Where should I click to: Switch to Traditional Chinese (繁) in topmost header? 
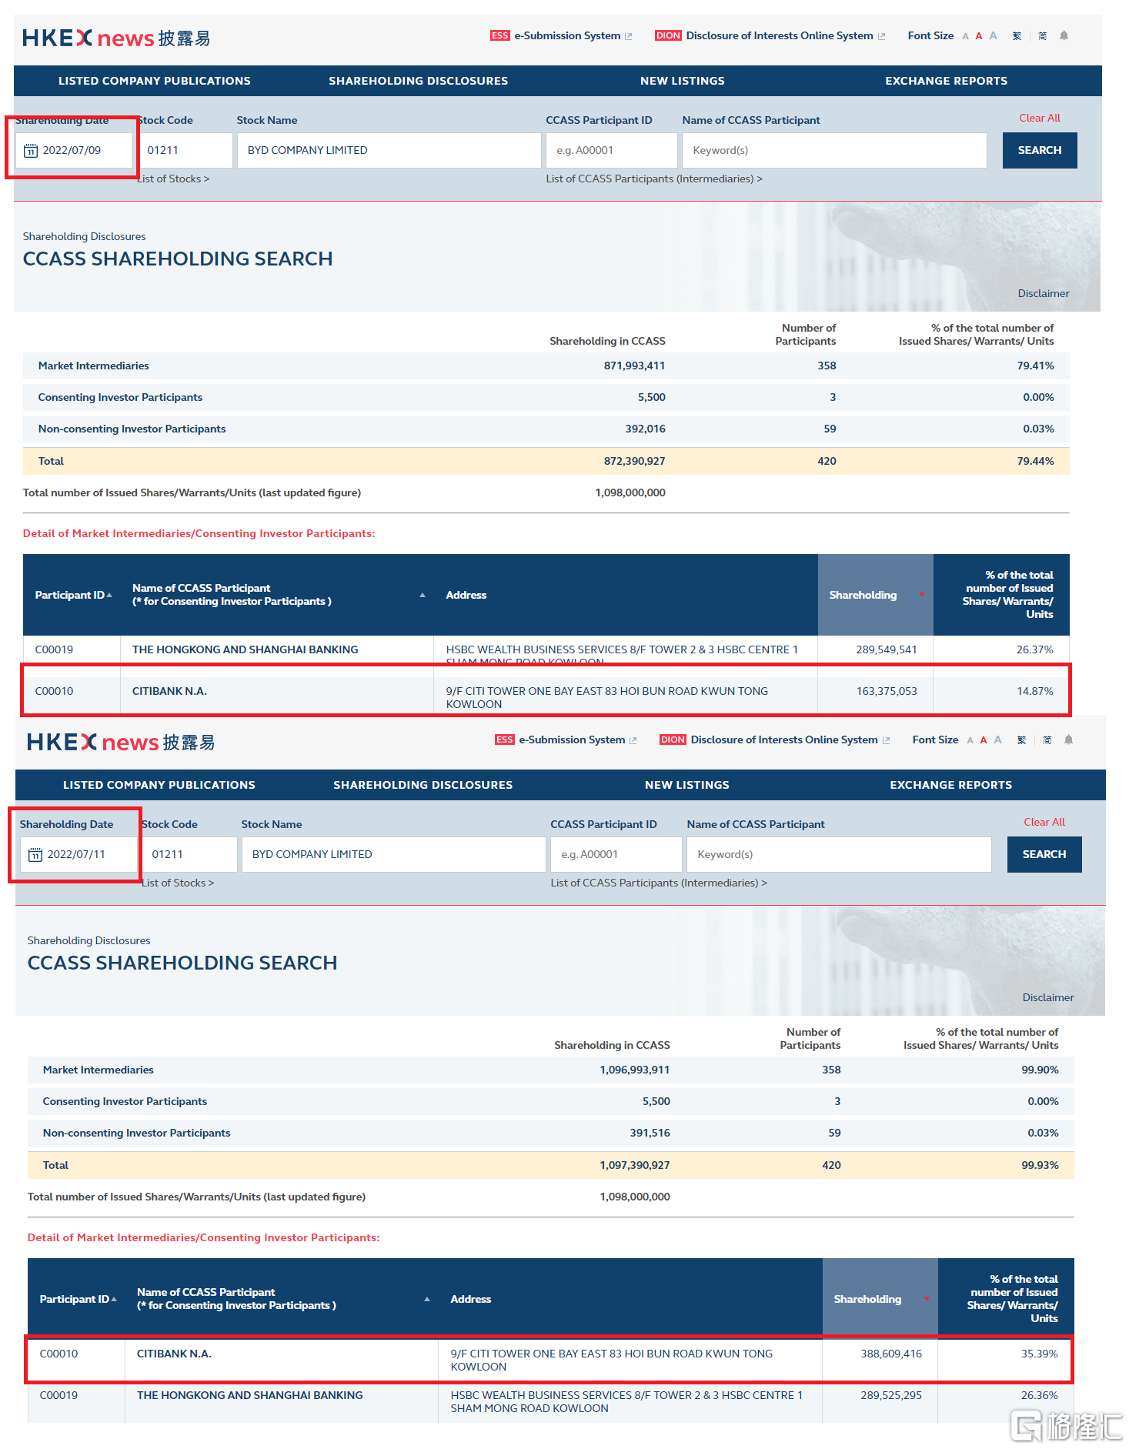click(1017, 35)
